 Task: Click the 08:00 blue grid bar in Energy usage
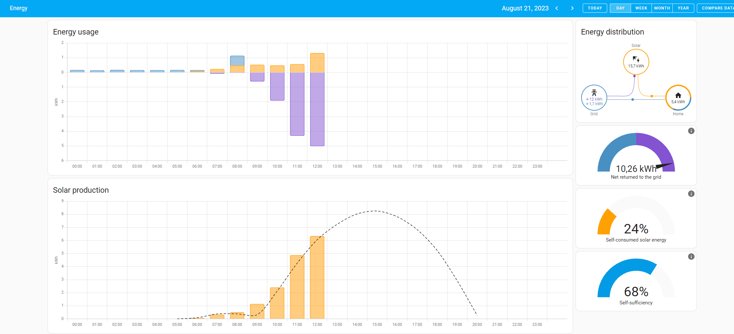pos(237,61)
